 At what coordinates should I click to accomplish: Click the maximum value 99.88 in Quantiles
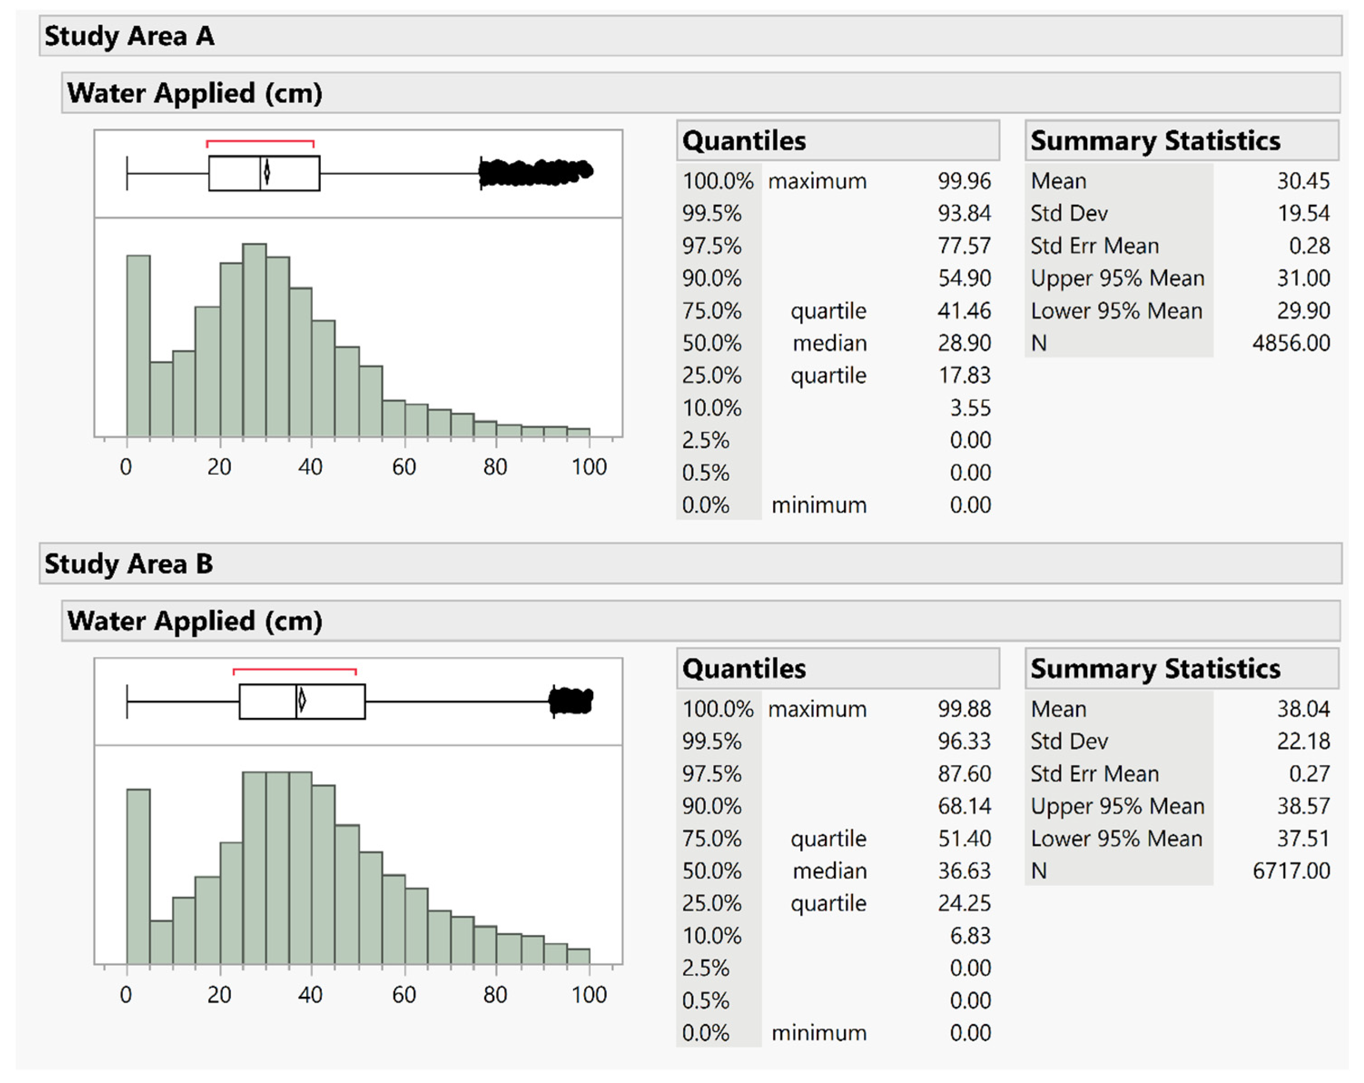964,709
